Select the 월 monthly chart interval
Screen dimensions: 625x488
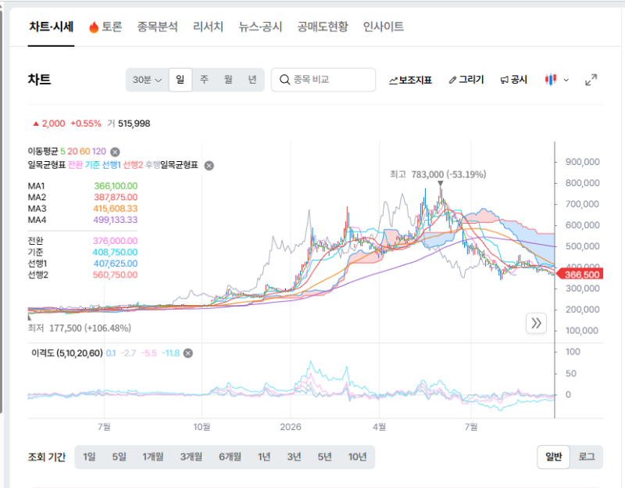point(228,80)
